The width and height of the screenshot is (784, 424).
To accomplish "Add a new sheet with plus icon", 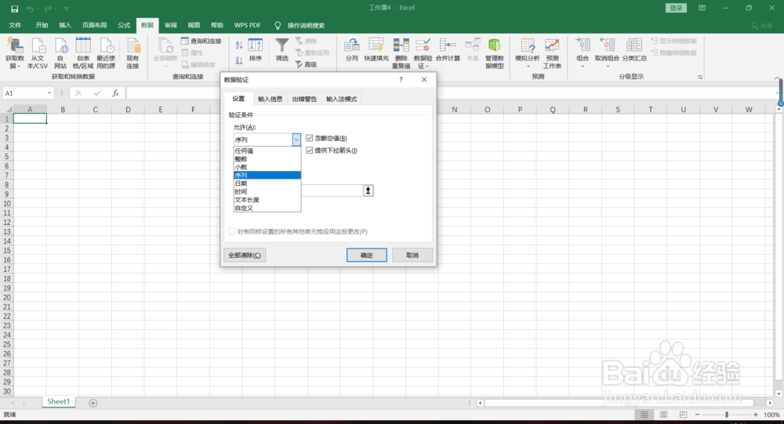I will [93, 403].
